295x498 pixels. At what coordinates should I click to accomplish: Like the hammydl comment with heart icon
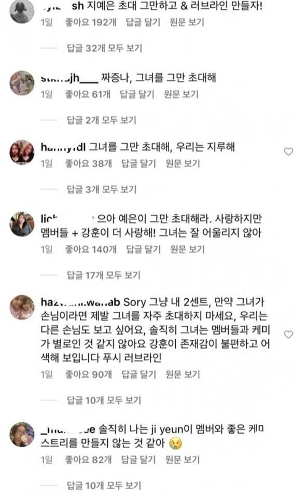tap(288, 152)
